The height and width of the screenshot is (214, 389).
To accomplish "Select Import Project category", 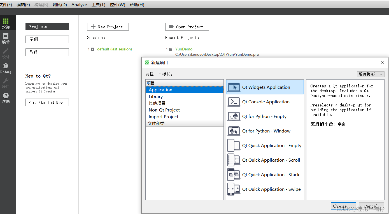I will [x=185, y=117].
